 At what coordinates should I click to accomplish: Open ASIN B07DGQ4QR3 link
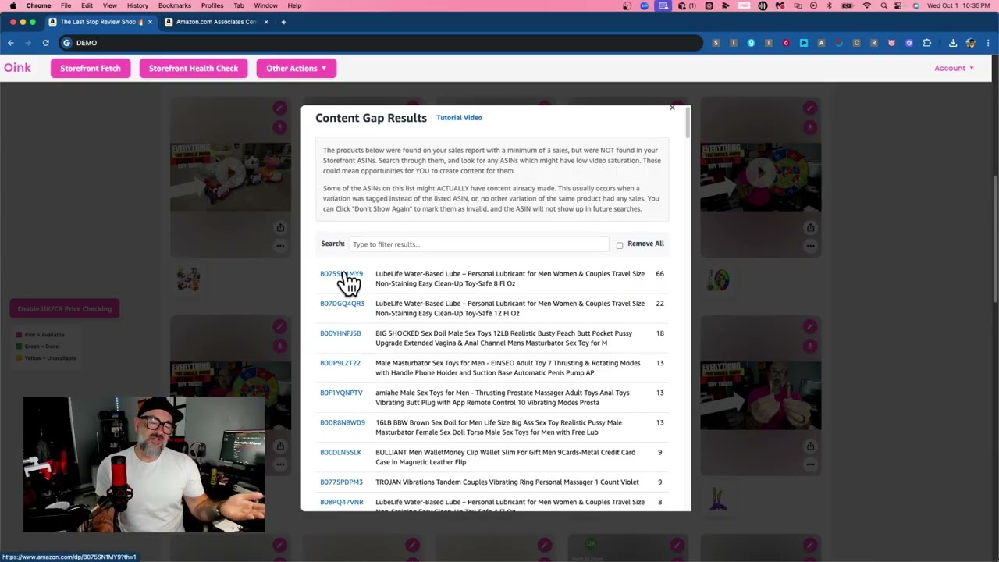pos(342,304)
